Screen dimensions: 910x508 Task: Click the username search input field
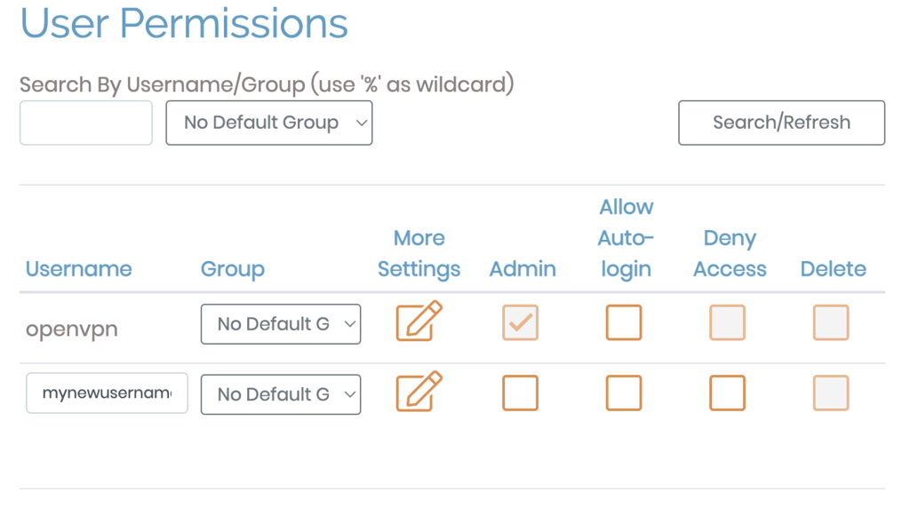point(86,123)
